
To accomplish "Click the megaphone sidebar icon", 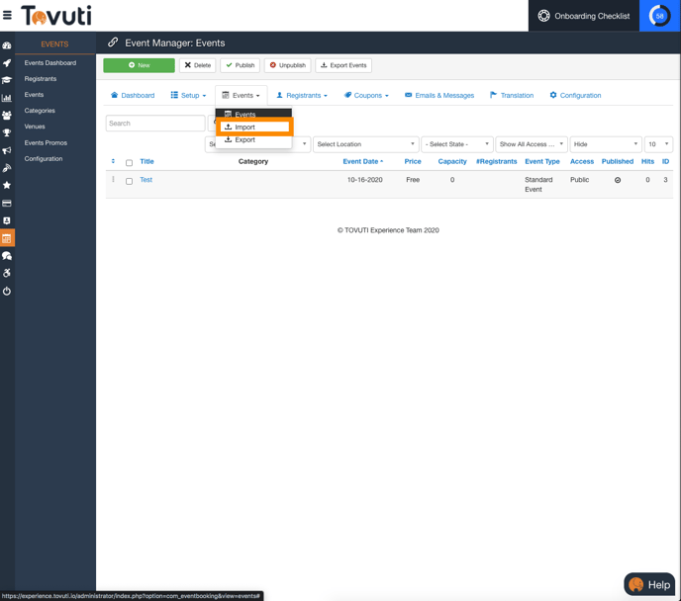I will click(7, 150).
